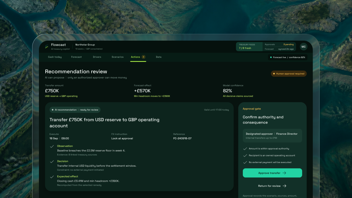Toggle 'No external payment will be executed' check
The image size is (352, 198).
click(245, 162)
